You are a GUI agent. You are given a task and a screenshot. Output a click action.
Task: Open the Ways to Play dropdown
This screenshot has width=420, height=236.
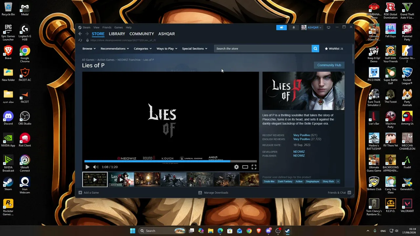coord(167,49)
